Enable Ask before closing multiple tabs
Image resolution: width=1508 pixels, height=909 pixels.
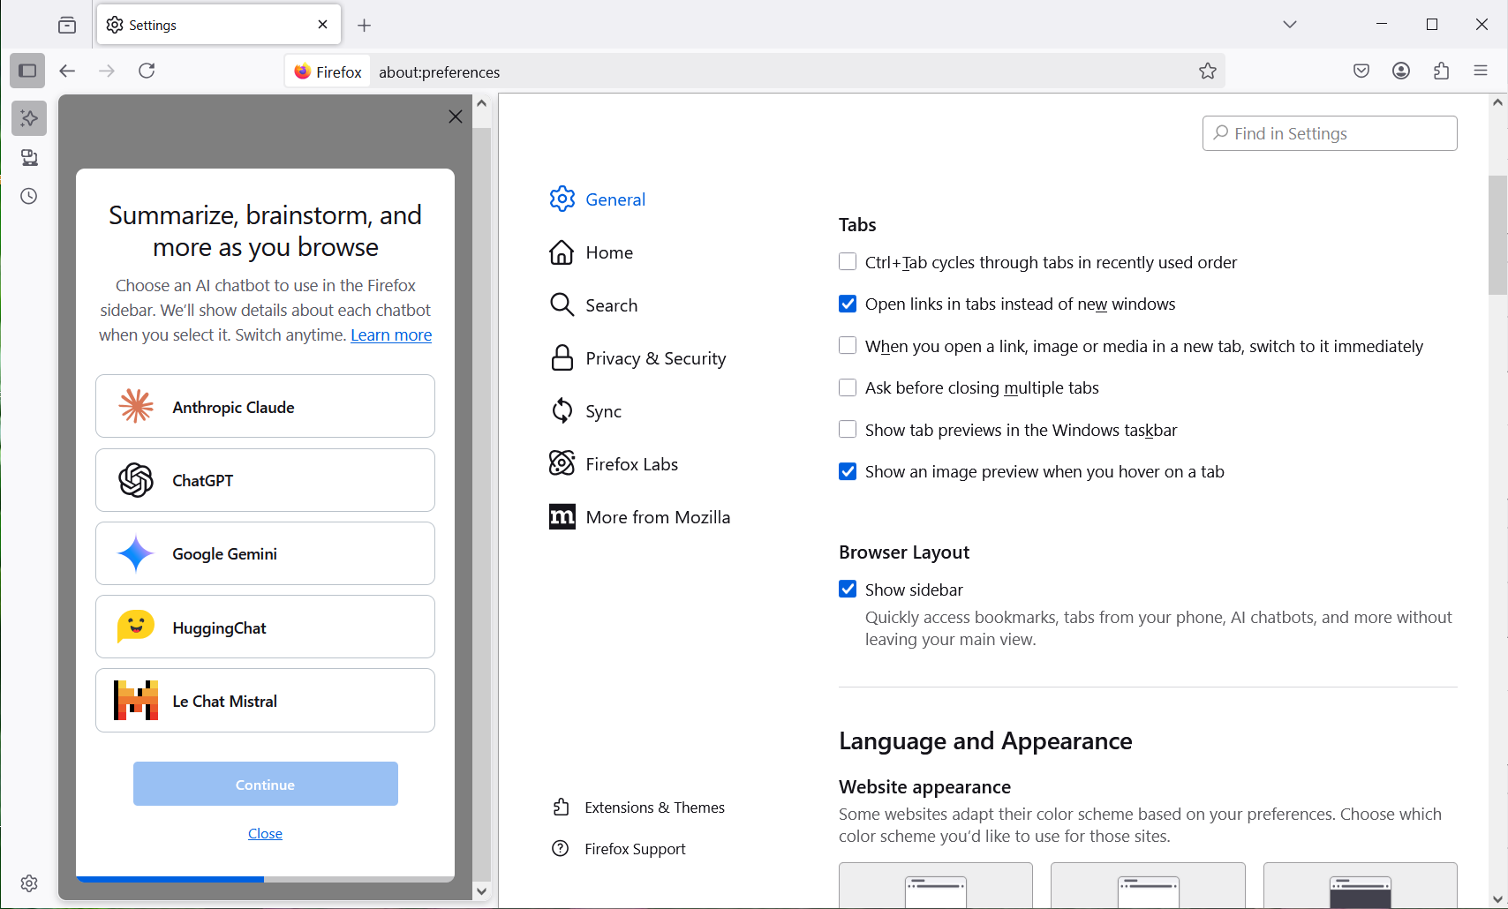click(x=848, y=387)
